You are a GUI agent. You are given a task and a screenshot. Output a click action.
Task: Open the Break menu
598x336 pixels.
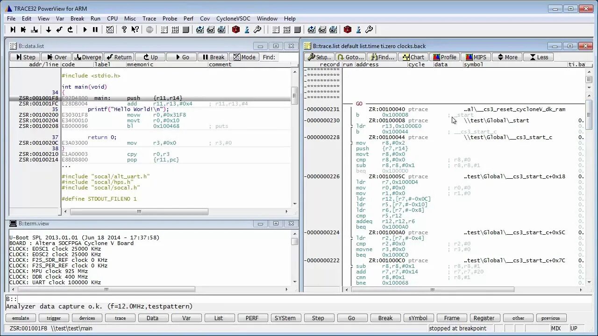(77, 19)
